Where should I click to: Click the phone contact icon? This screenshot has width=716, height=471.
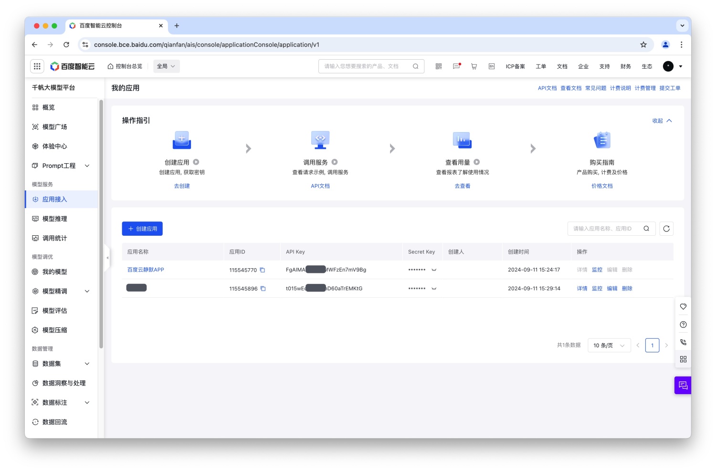point(683,342)
